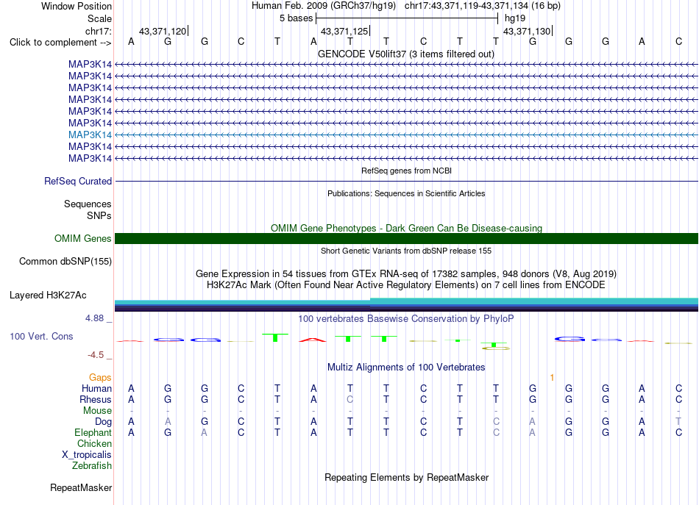Select the Rhesus alignment row label

pos(96,399)
